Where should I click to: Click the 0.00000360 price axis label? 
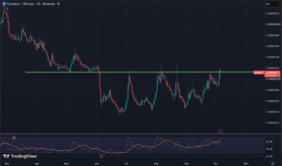pyautogui.click(x=273, y=46)
